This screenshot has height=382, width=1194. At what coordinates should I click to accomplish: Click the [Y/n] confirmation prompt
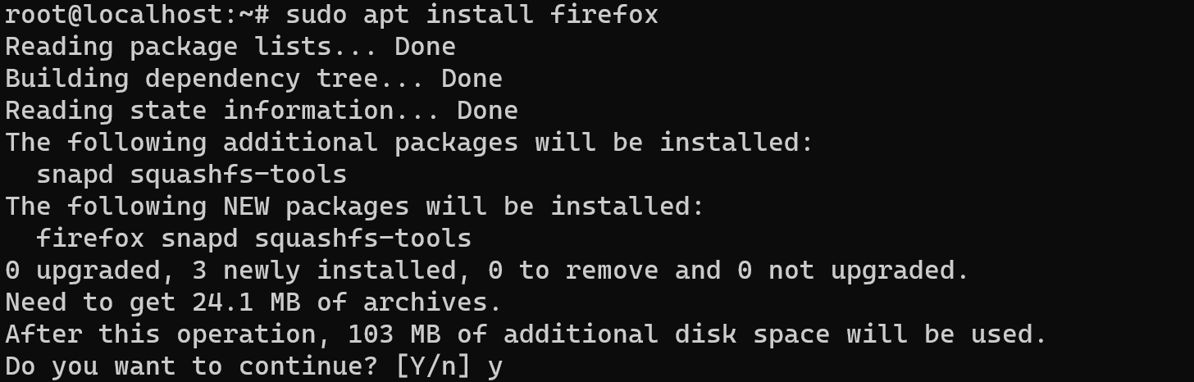434,366
